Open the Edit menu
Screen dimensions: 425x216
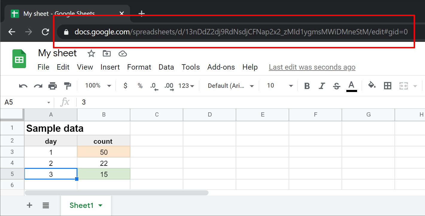pyautogui.click(x=63, y=67)
